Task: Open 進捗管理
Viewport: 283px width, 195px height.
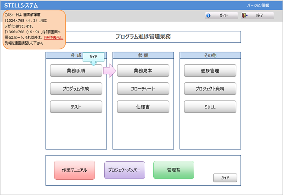Action: [210, 70]
